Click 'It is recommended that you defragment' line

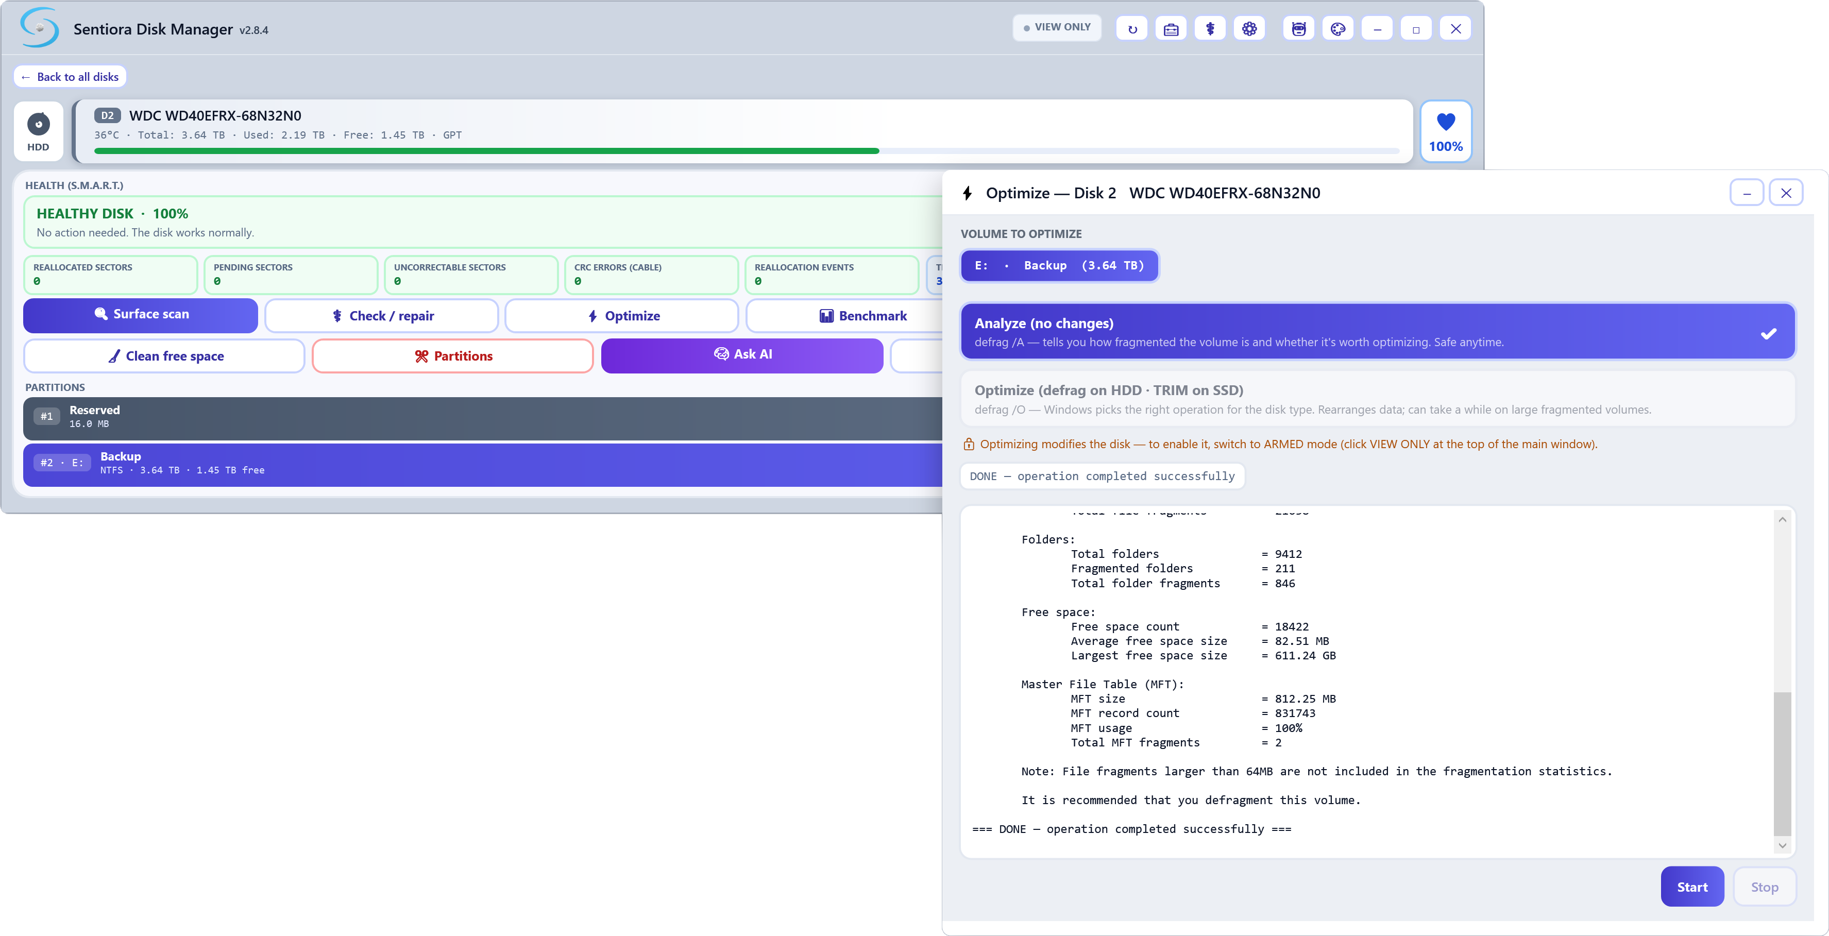point(1191,801)
